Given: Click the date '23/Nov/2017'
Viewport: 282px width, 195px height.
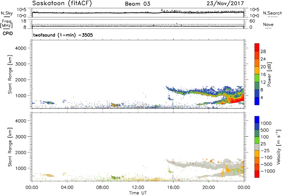Looking at the screenshot, I should tap(225, 3).
